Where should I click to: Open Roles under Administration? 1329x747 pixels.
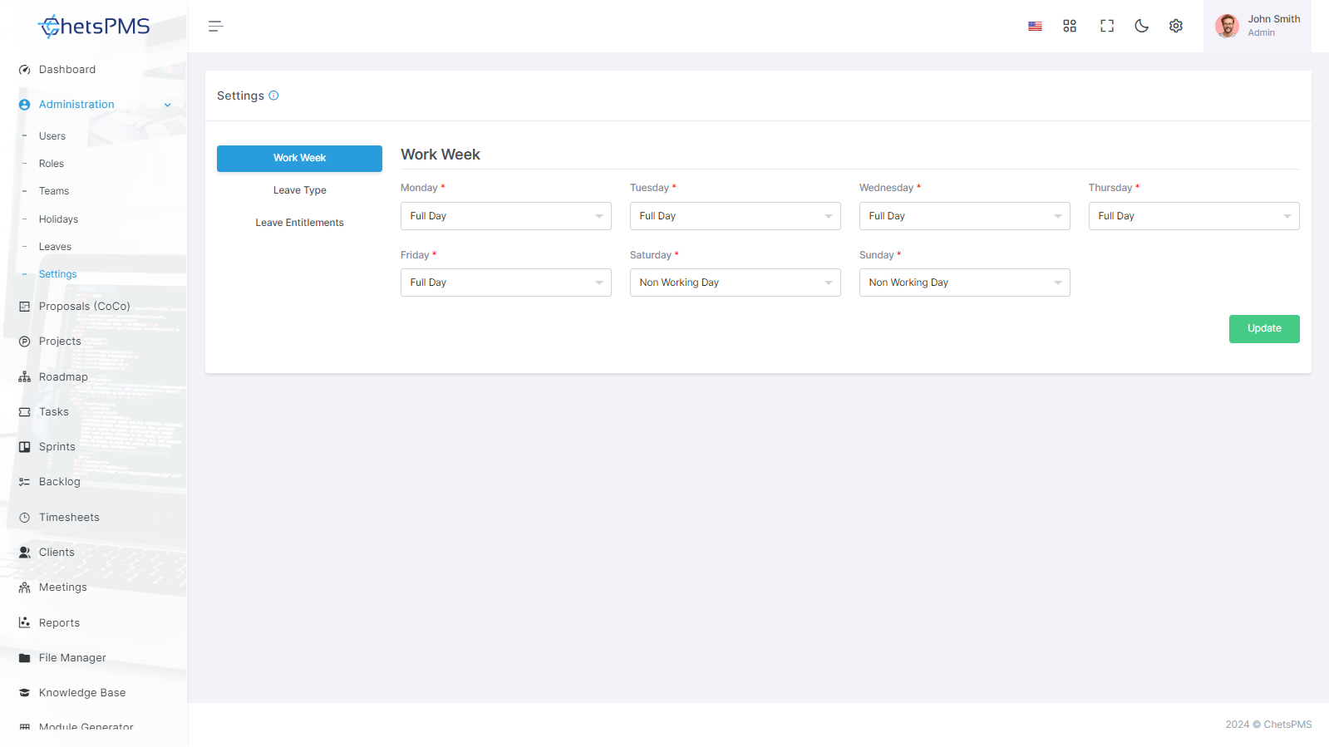(x=52, y=164)
